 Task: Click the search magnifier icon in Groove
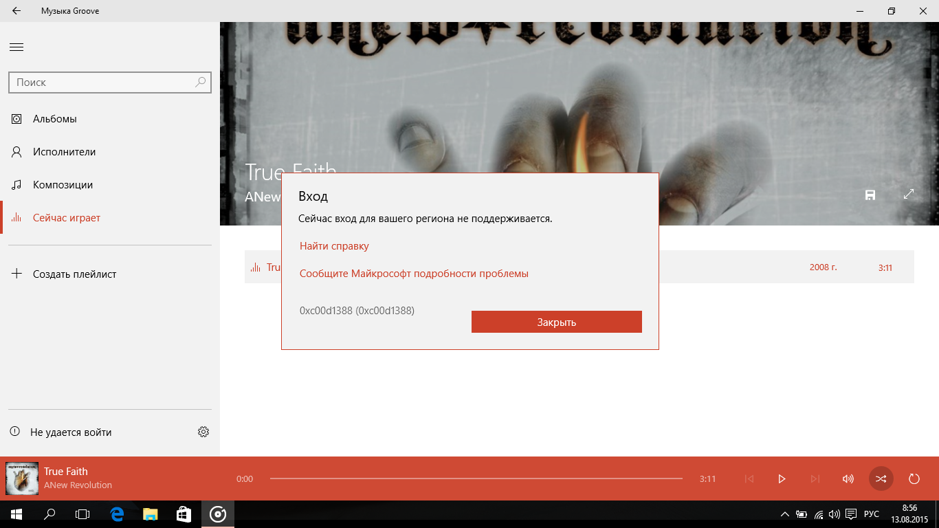tap(200, 82)
